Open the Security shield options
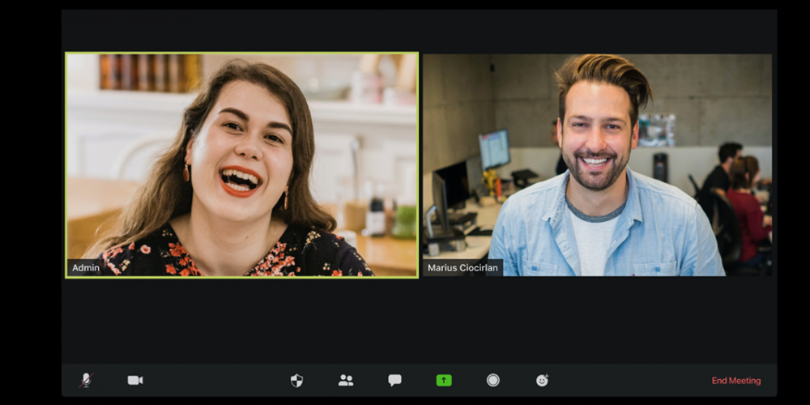The height and width of the screenshot is (405, 810). click(x=296, y=381)
